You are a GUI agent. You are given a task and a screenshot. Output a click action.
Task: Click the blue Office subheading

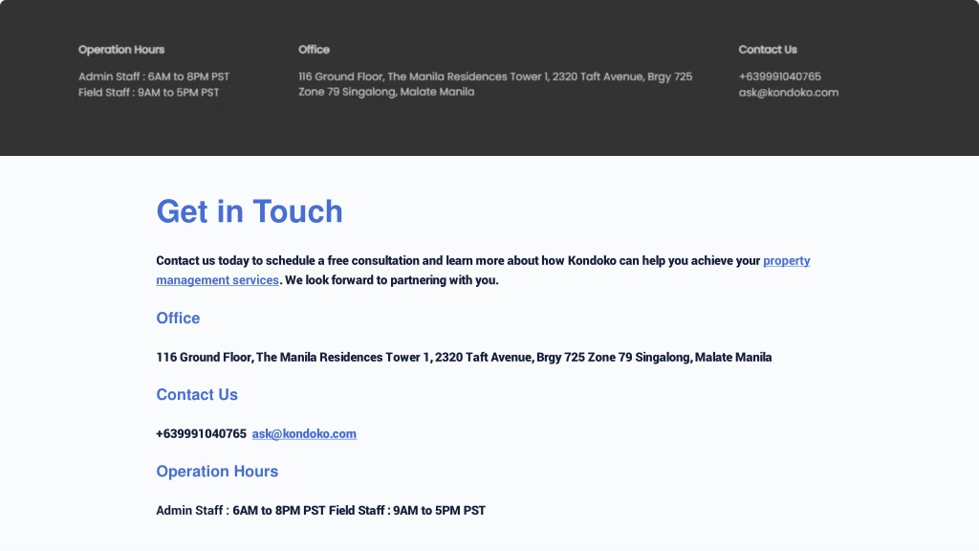[x=178, y=318]
